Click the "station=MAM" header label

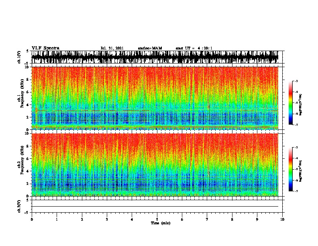(x=150, y=48)
